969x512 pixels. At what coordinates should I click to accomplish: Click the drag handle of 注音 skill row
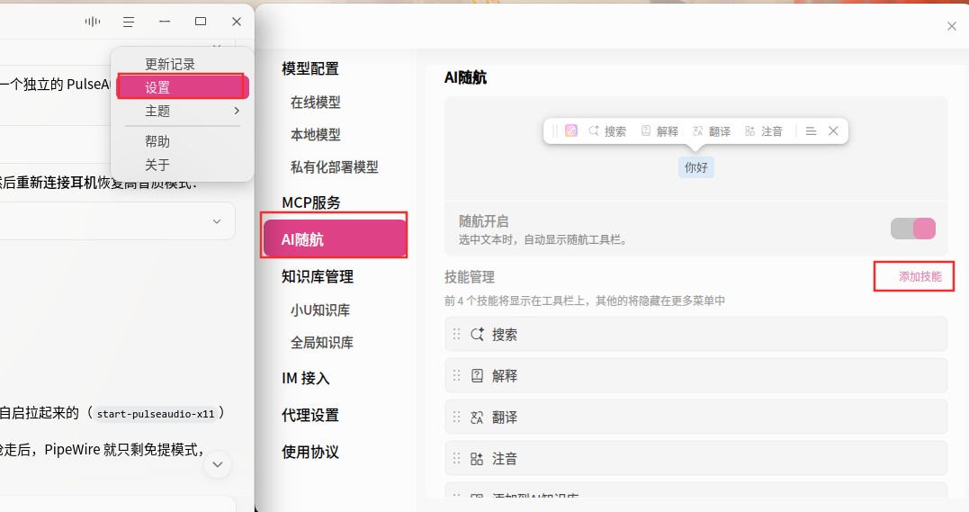point(457,459)
